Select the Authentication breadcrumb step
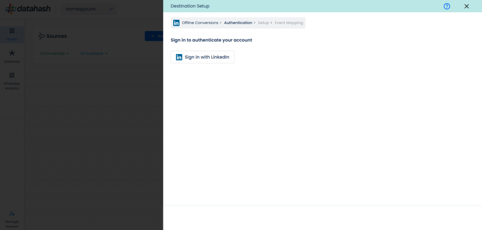Image resolution: width=482 pixels, height=230 pixels. pos(238,23)
